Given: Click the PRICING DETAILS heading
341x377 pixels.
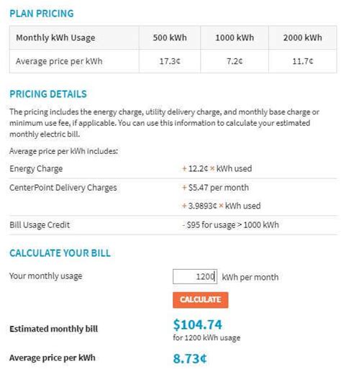Looking at the screenshot, I should coord(48,94).
